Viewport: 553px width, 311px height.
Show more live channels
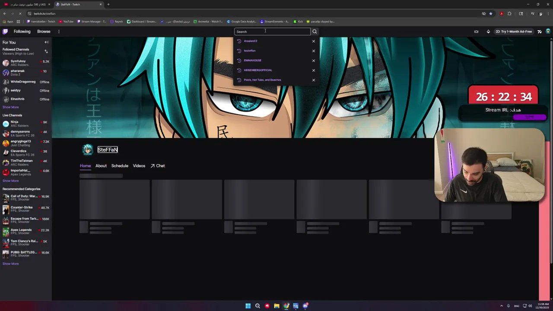tap(10, 181)
